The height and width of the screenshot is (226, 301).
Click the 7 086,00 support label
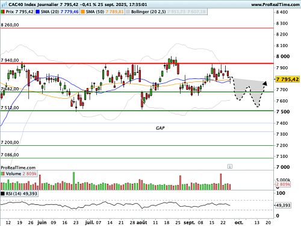10,155
